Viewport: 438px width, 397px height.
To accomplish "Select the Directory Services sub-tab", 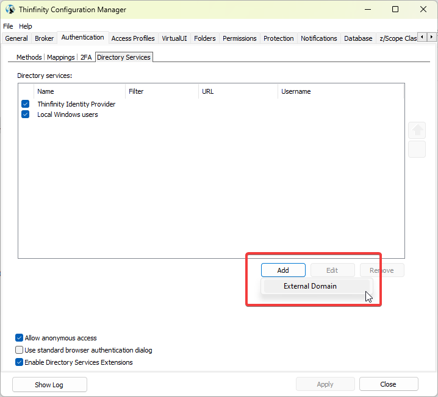I will click(x=124, y=57).
